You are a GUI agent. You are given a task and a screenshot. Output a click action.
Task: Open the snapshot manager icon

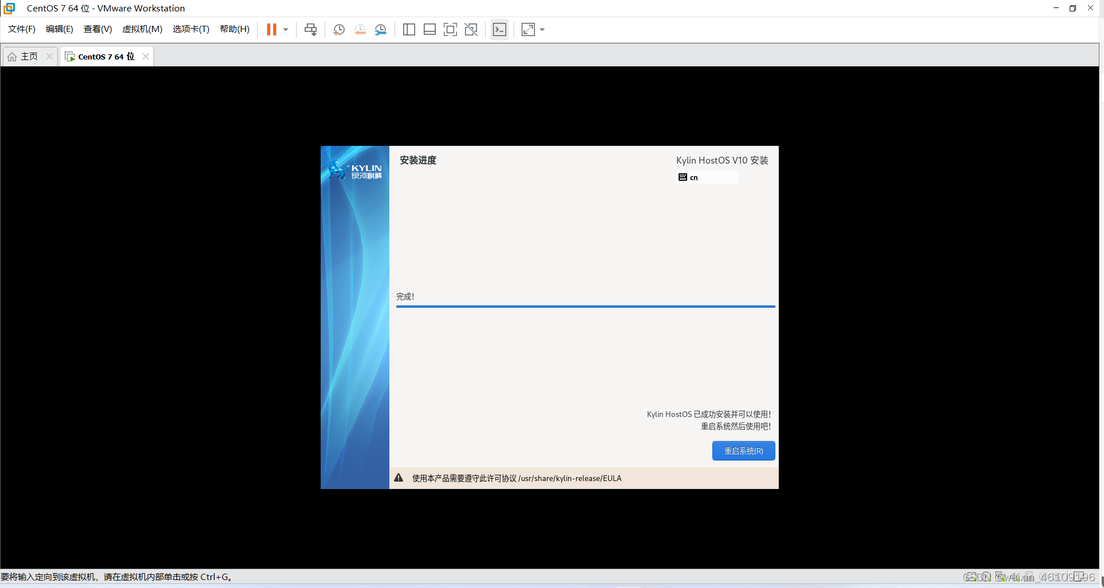coord(381,30)
